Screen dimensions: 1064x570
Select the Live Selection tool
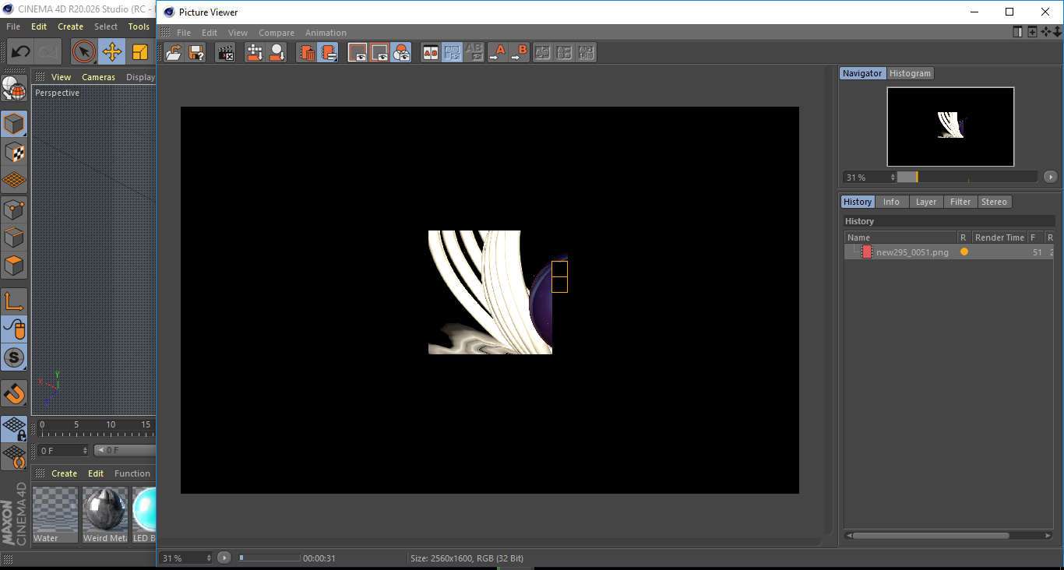coord(83,52)
